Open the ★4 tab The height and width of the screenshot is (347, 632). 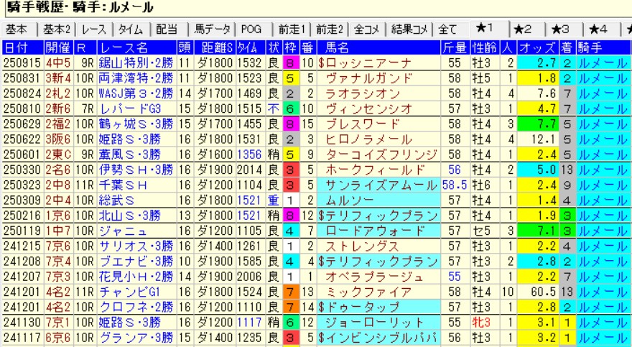pos(598,29)
